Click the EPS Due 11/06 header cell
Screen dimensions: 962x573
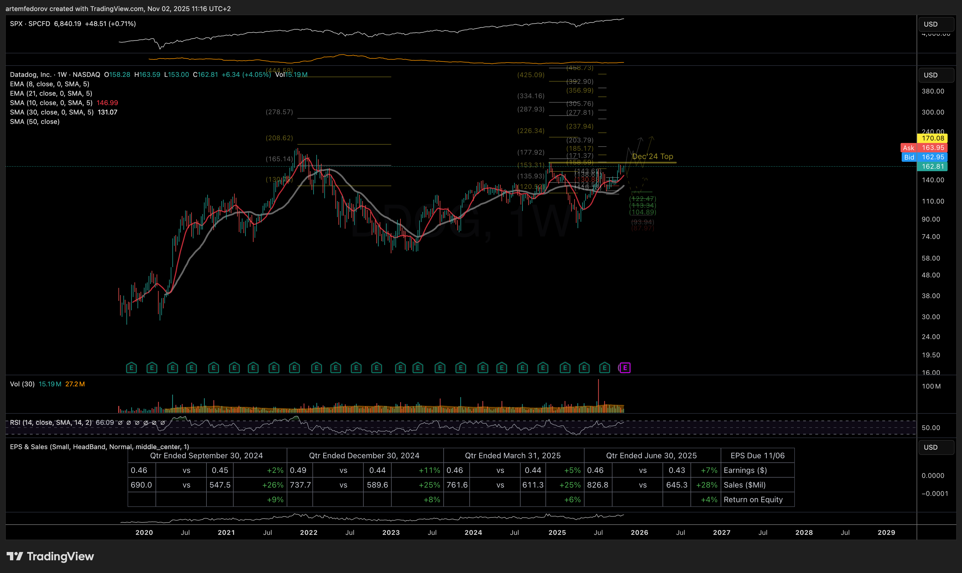pos(757,456)
